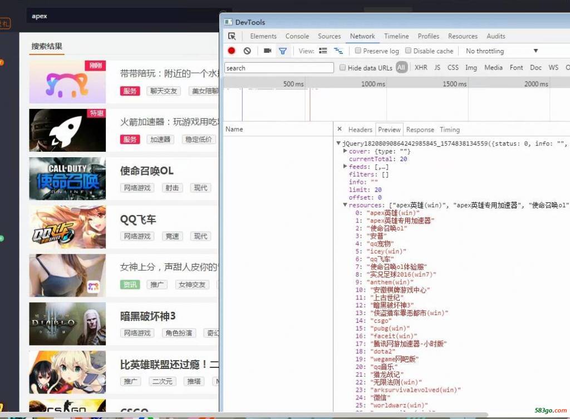Expand the cover object in preview
Screen dimensions: 570x419
[346, 151]
